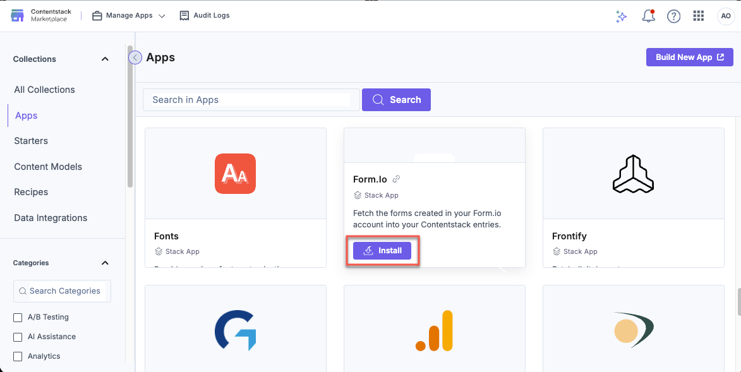Select Recipes in sidebar
This screenshot has width=741, height=372.
31,193
